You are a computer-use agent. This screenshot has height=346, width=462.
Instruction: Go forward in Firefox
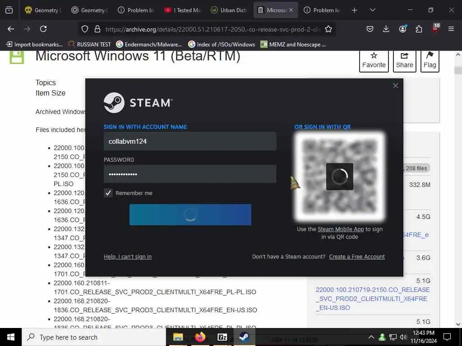click(27, 29)
